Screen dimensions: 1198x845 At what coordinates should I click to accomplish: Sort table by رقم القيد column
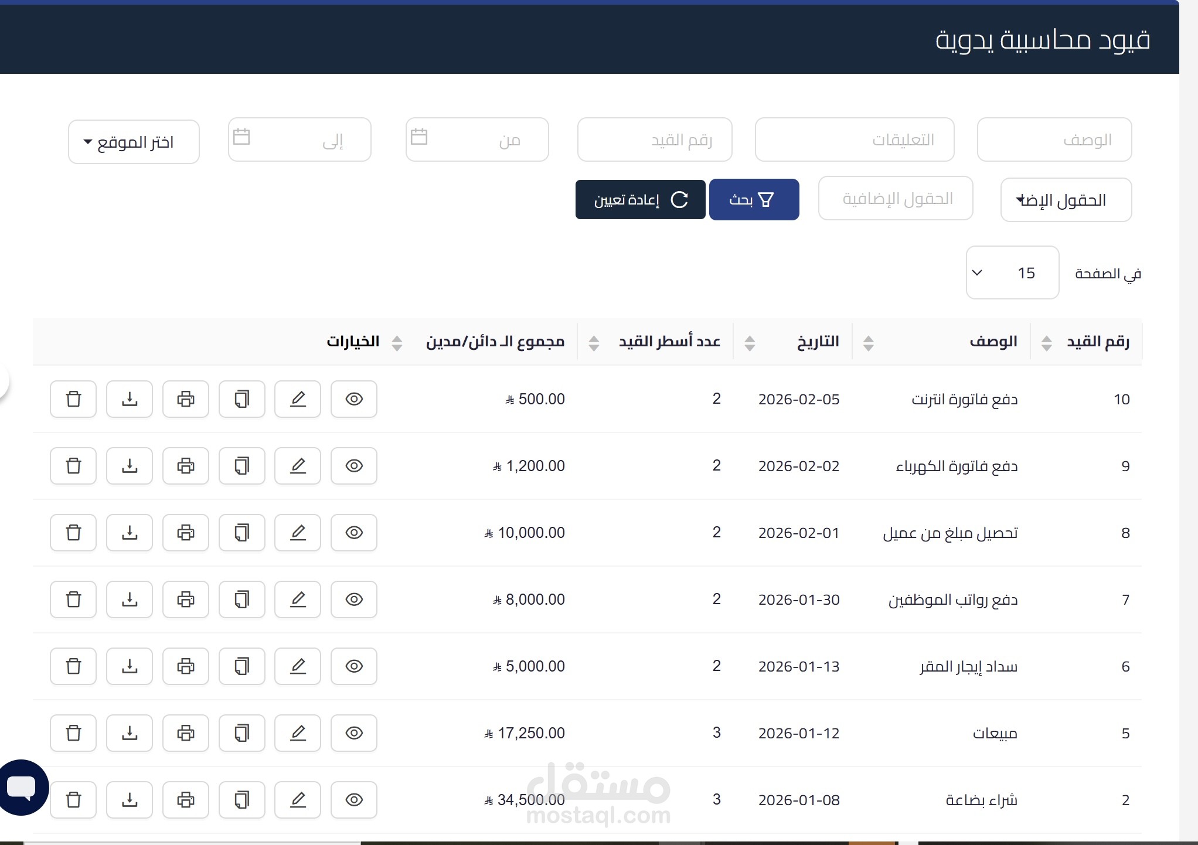[x=1046, y=343]
